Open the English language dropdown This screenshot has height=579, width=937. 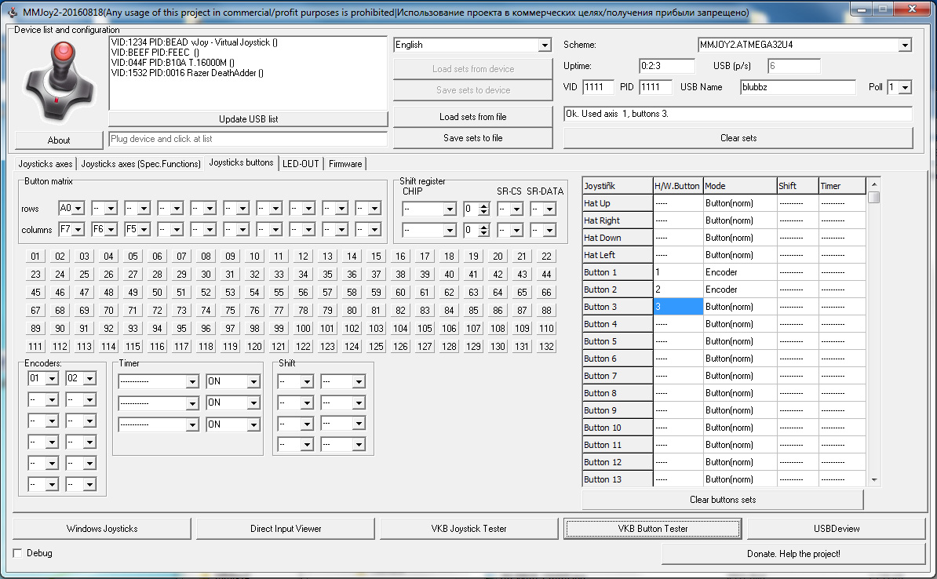point(544,45)
